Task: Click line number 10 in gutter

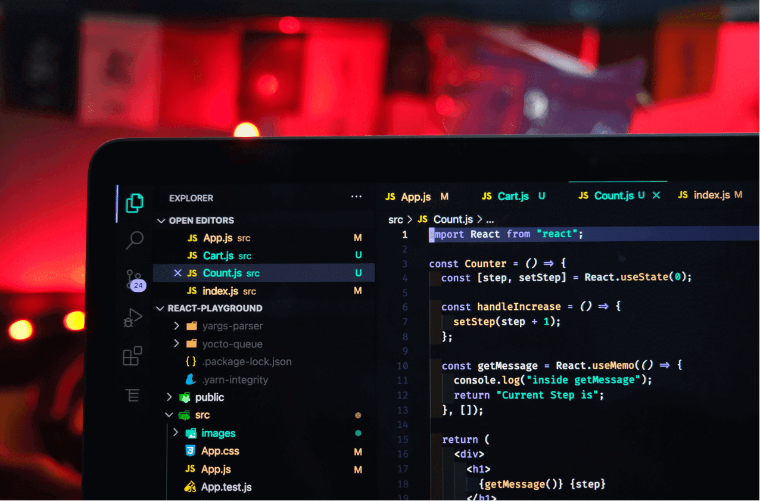Action: [402, 366]
